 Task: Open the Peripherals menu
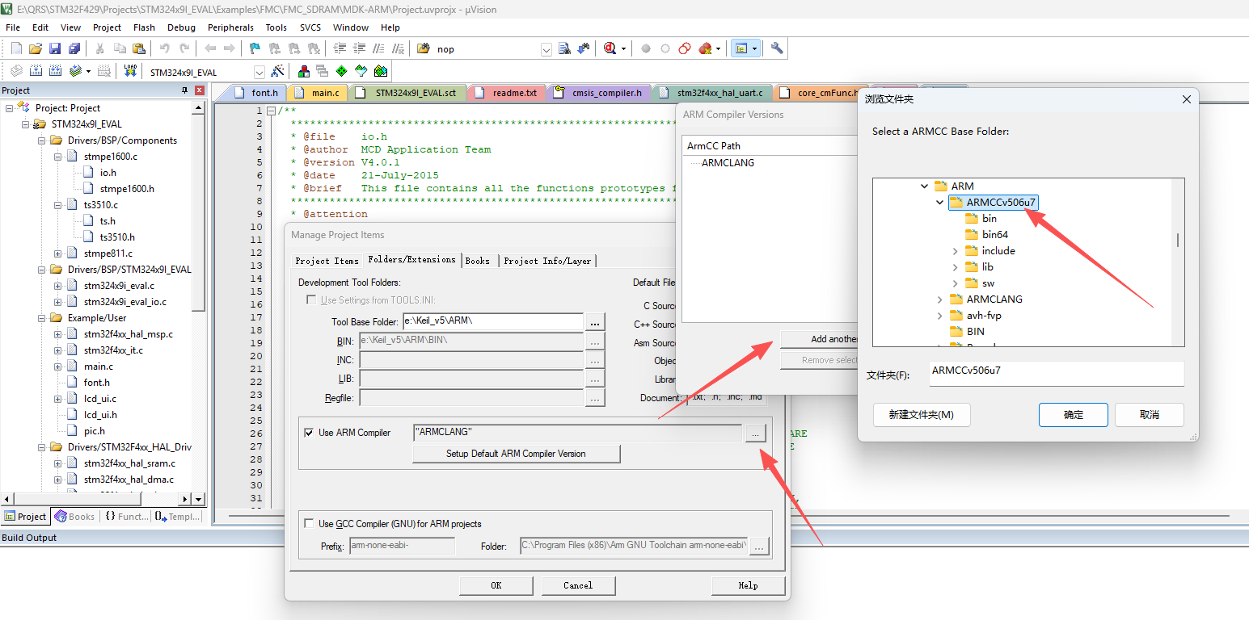[230, 27]
